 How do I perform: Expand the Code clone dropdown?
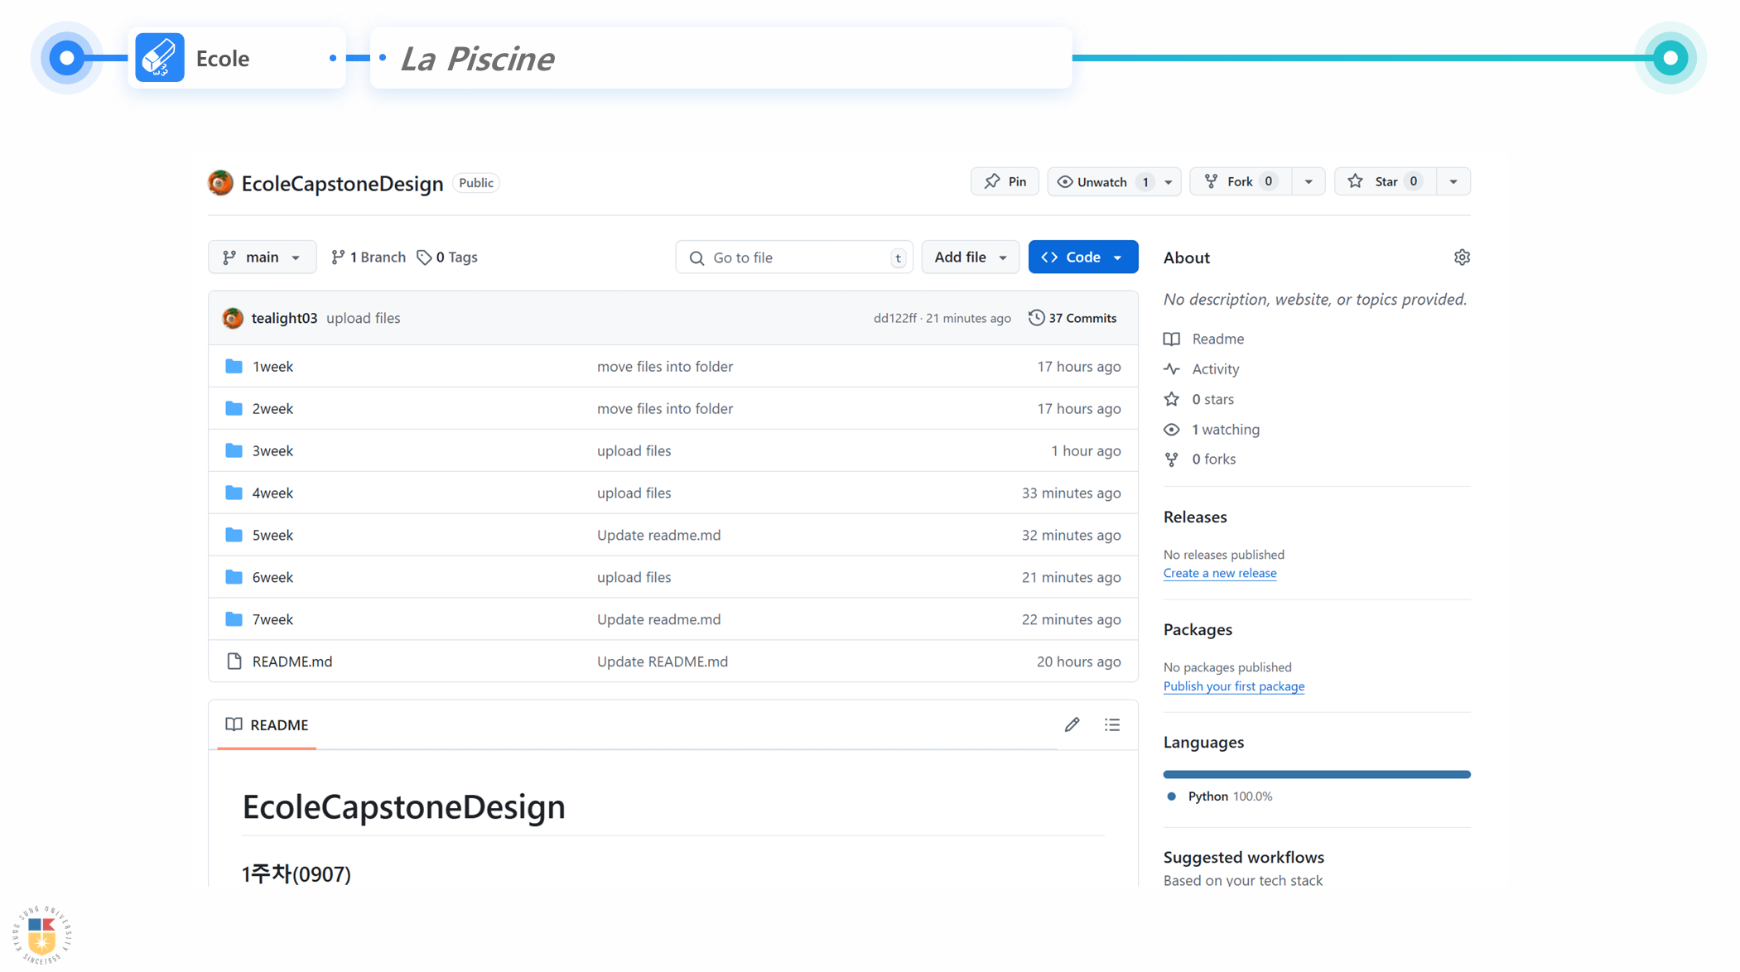tap(1082, 257)
